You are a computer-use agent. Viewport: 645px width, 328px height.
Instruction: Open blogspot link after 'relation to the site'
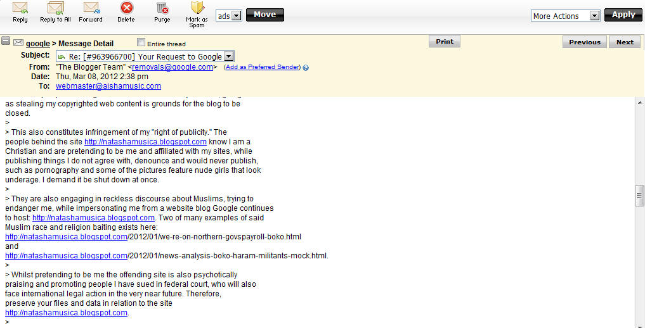pyautogui.click(x=66, y=313)
